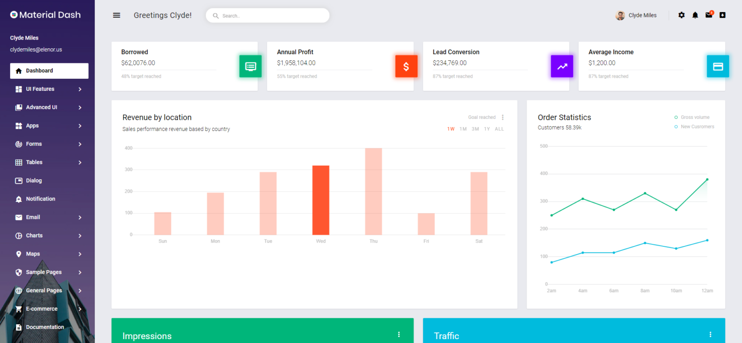The height and width of the screenshot is (343, 742).
Task: Click the notifications bell icon
Action: pos(695,15)
